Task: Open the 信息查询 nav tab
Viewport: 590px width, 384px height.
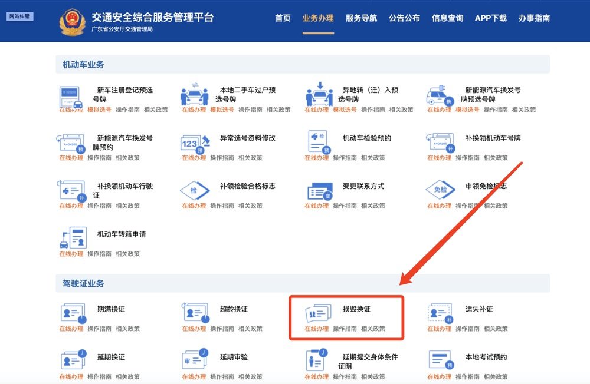Action: tap(447, 18)
